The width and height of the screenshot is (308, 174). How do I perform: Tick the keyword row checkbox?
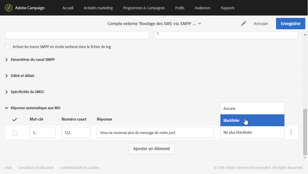15,133
